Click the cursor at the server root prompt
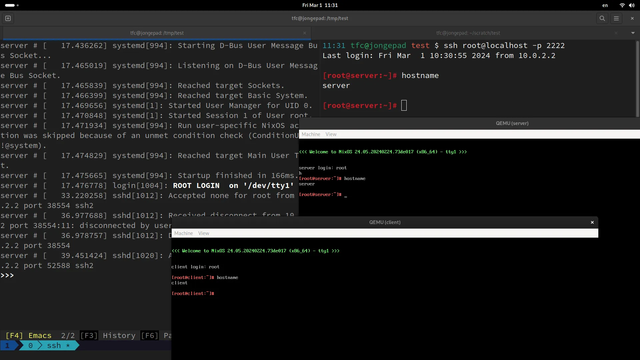The height and width of the screenshot is (360, 640). click(x=404, y=105)
